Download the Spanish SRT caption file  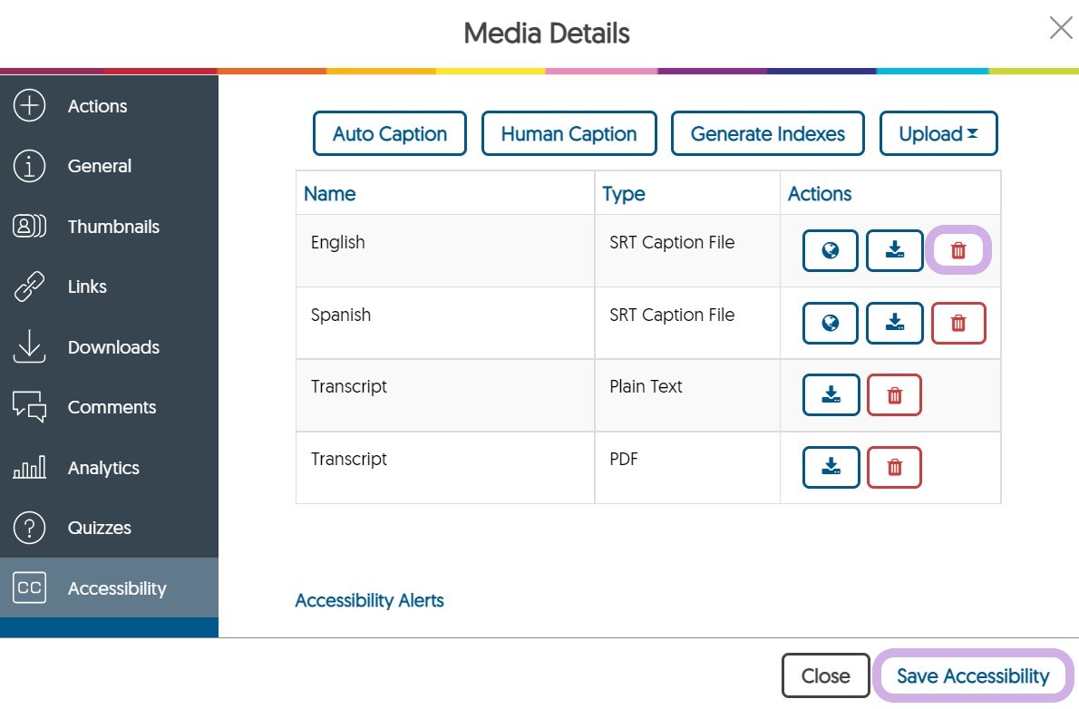point(894,323)
